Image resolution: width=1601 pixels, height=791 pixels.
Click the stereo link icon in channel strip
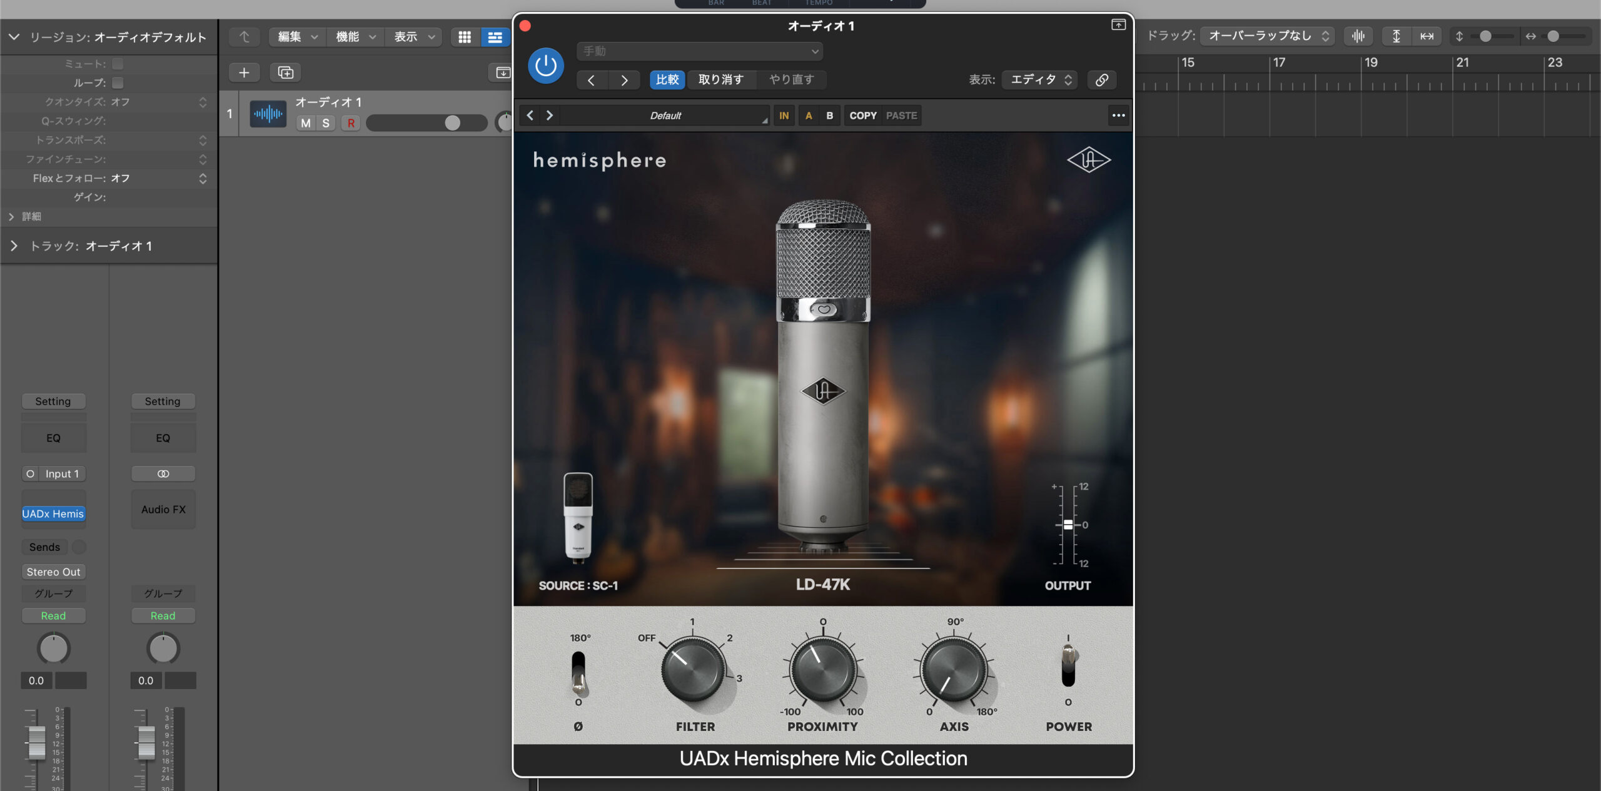point(163,474)
